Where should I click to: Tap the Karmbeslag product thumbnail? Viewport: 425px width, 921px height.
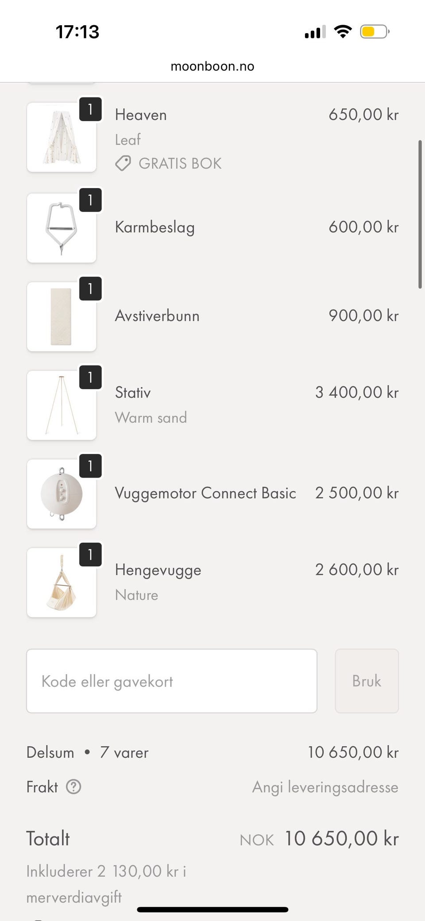click(62, 228)
